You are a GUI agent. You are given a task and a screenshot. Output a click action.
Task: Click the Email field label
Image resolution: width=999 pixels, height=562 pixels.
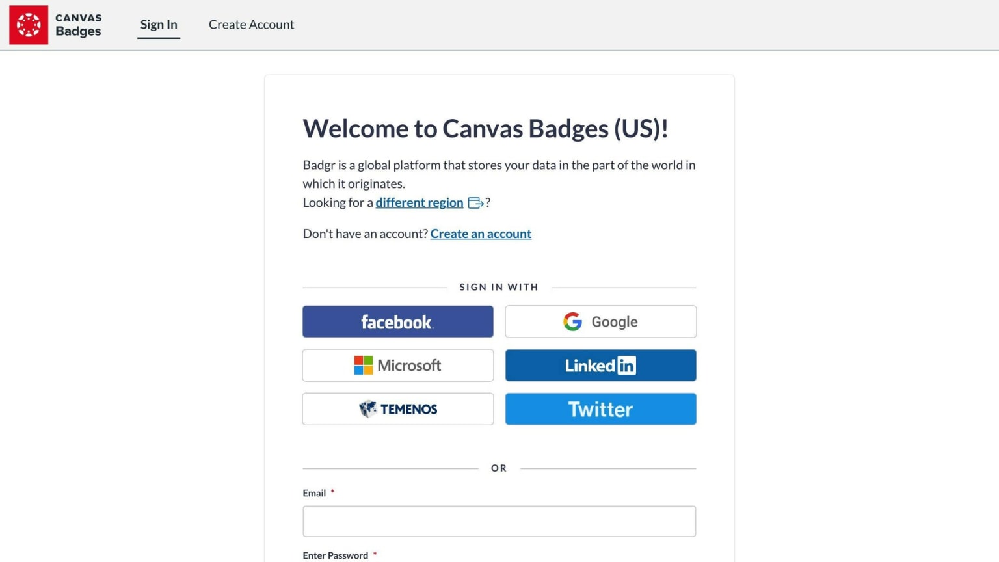(314, 493)
